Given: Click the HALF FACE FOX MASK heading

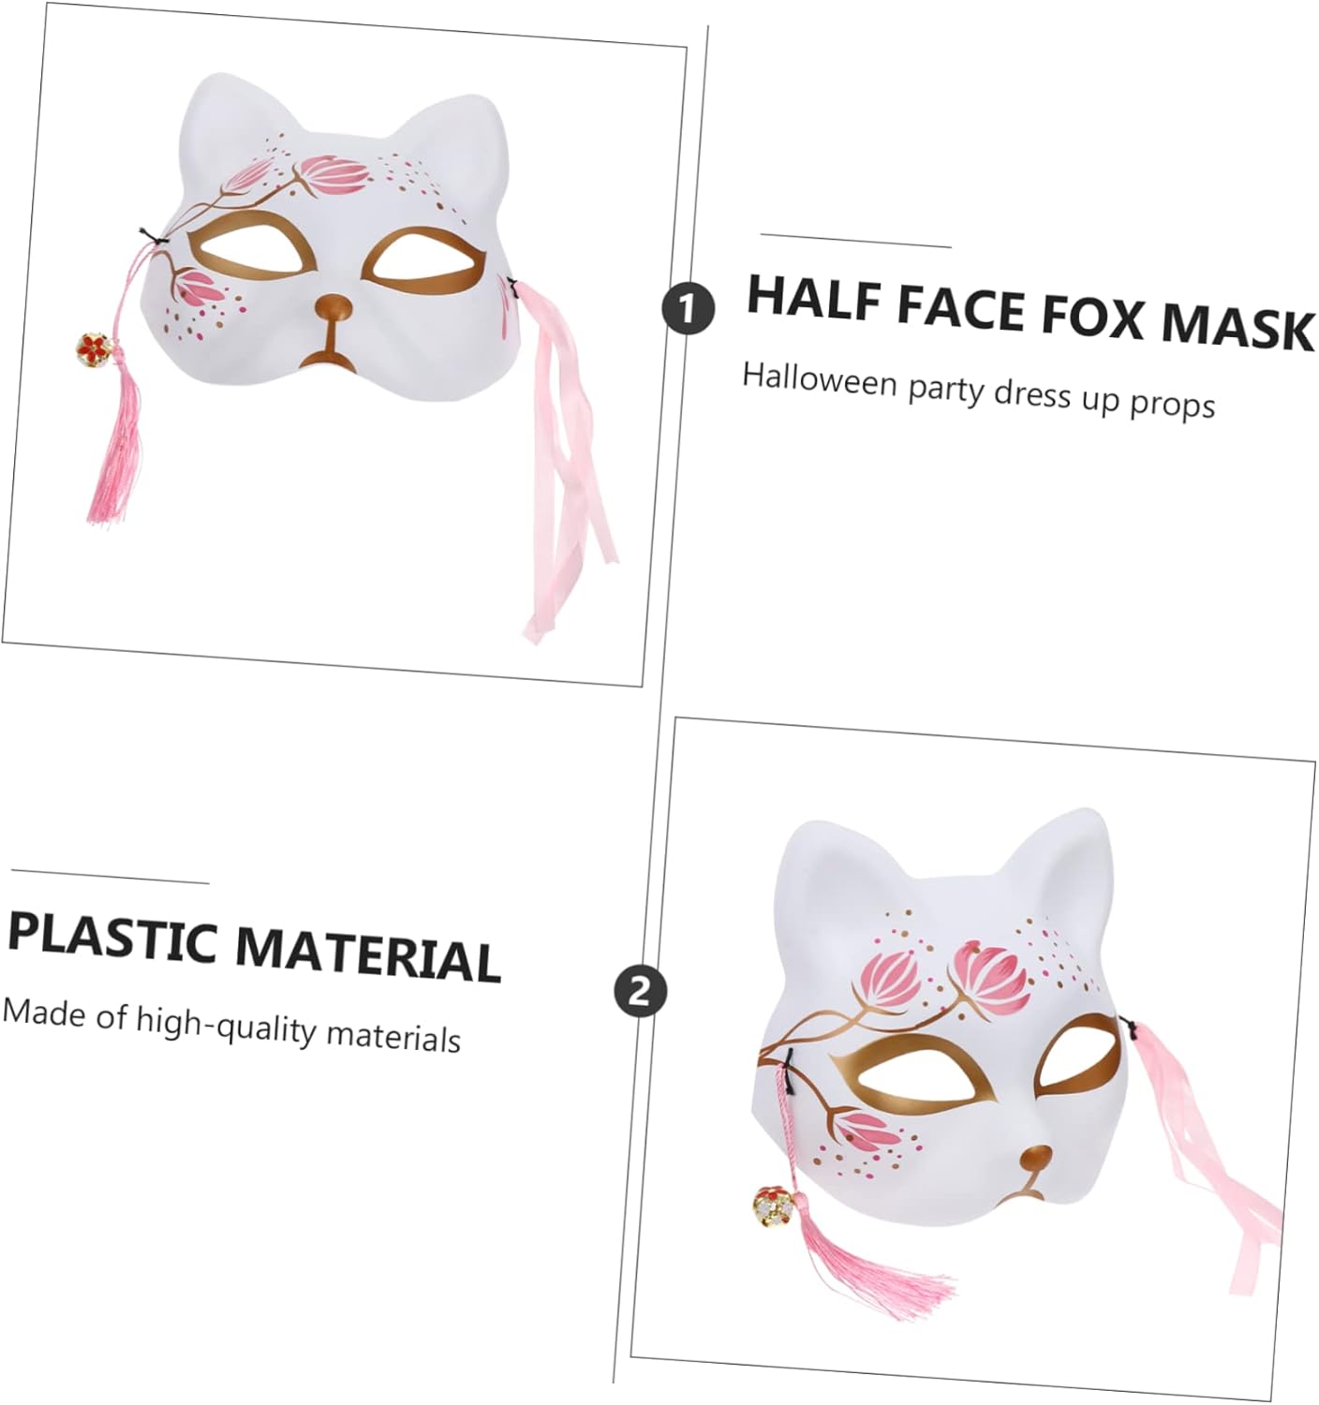Looking at the screenshot, I should 1030,312.
